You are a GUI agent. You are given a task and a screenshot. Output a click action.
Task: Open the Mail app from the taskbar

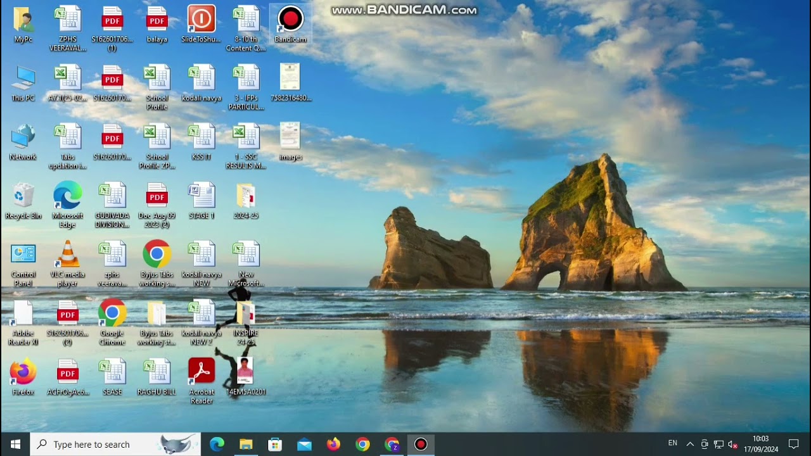pyautogui.click(x=304, y=445)
